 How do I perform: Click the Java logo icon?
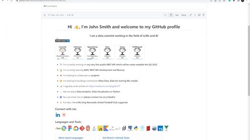tap(94, 128)
